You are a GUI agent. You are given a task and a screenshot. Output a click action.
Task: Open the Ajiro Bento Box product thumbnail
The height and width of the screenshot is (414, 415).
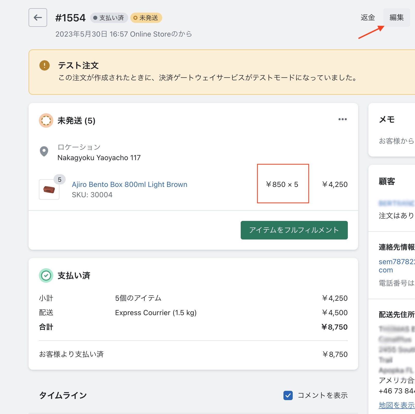click(49, 189)
